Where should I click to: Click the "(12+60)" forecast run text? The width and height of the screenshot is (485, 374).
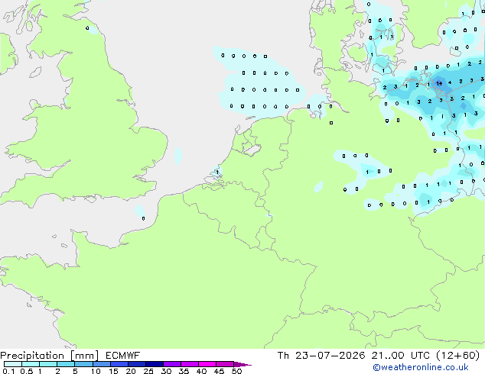[457, 356]
